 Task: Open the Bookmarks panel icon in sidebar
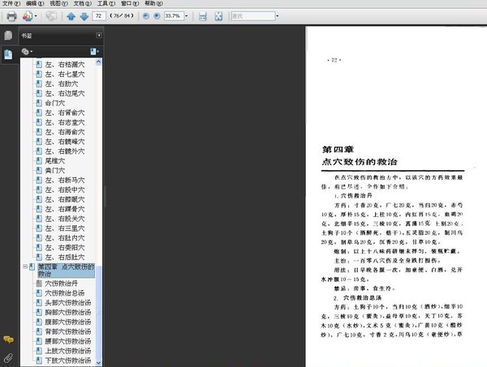8,54
